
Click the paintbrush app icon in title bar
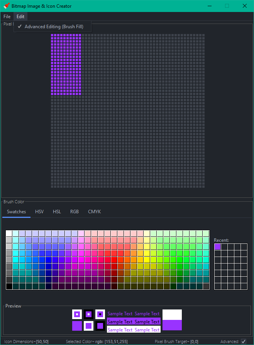point(7,6)
